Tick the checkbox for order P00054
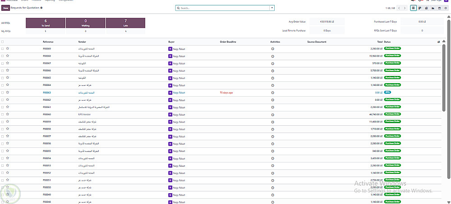Viewport: 451px width, 204px height. [3, 159]
